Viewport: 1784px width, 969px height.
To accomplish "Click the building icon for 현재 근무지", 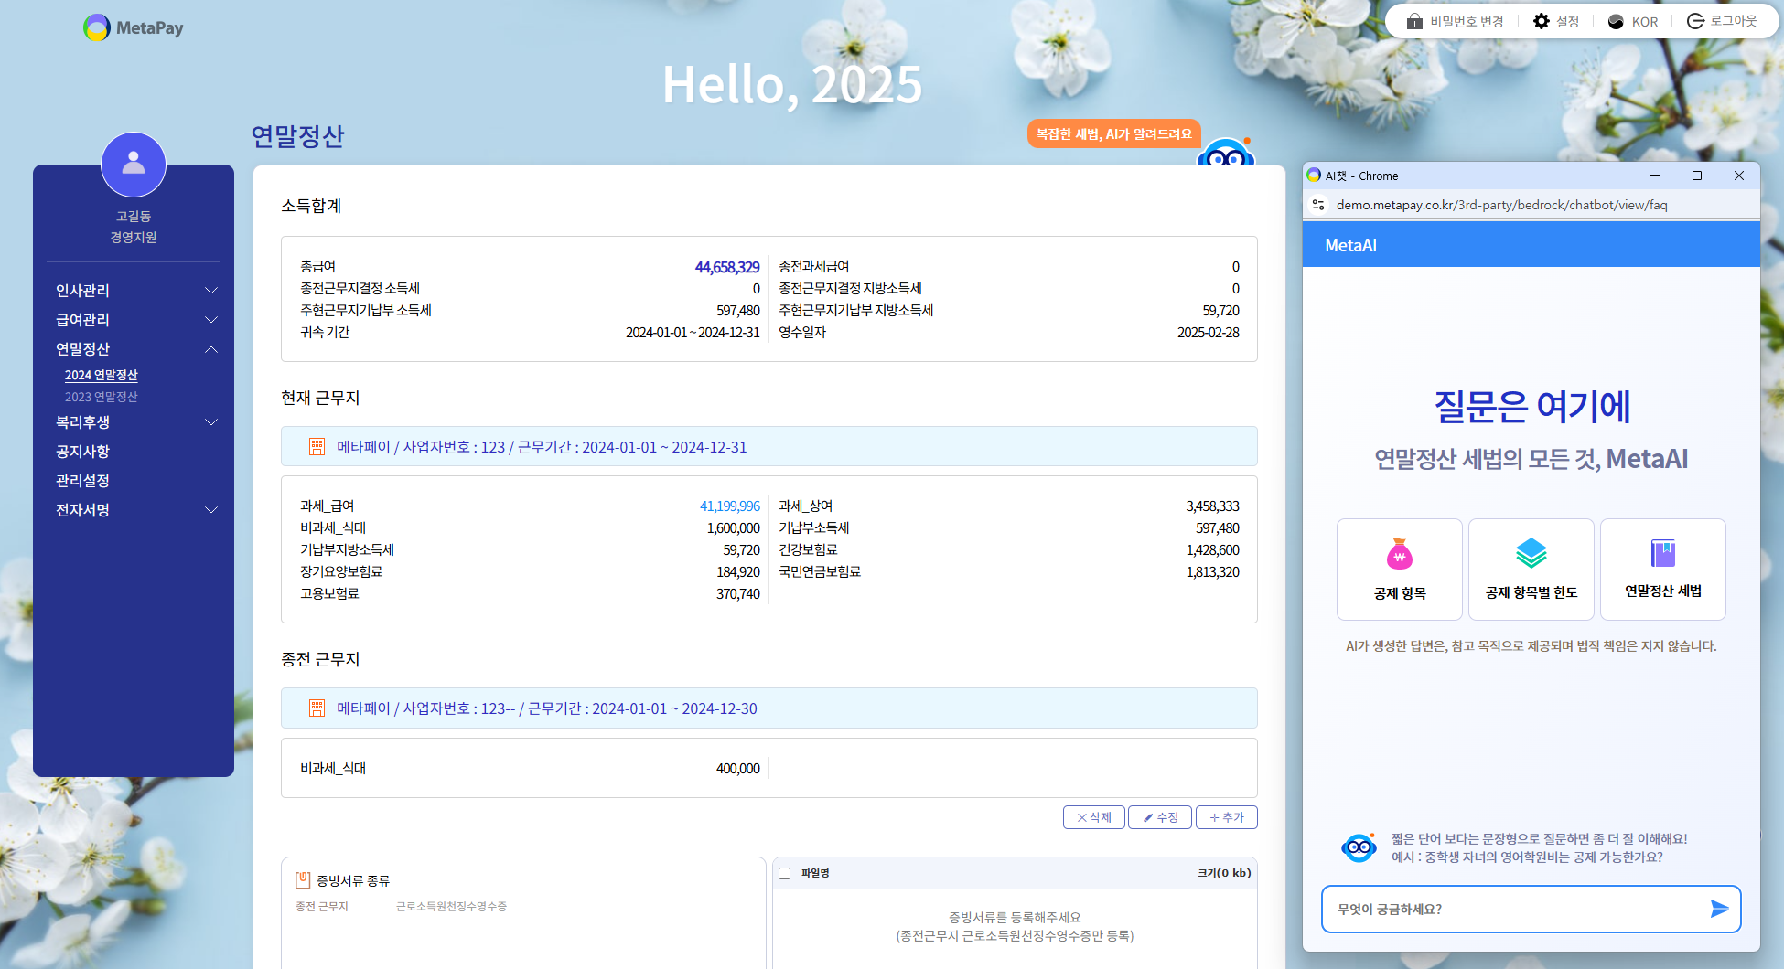I will (317, 447).
